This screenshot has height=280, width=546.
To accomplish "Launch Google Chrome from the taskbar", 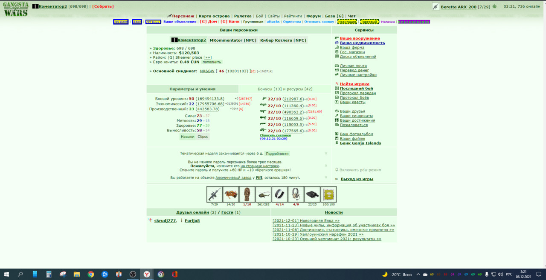I will coord(91,274).
